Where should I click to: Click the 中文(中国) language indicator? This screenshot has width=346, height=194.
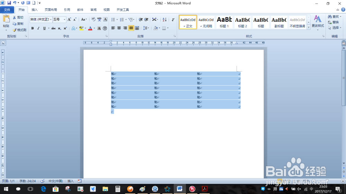[x=56, y=181]
